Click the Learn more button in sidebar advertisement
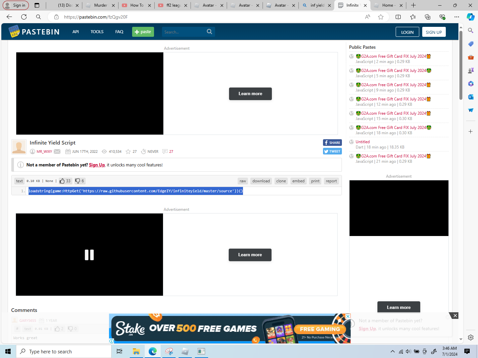Screen dimensions: 478x358 [399, 307]
